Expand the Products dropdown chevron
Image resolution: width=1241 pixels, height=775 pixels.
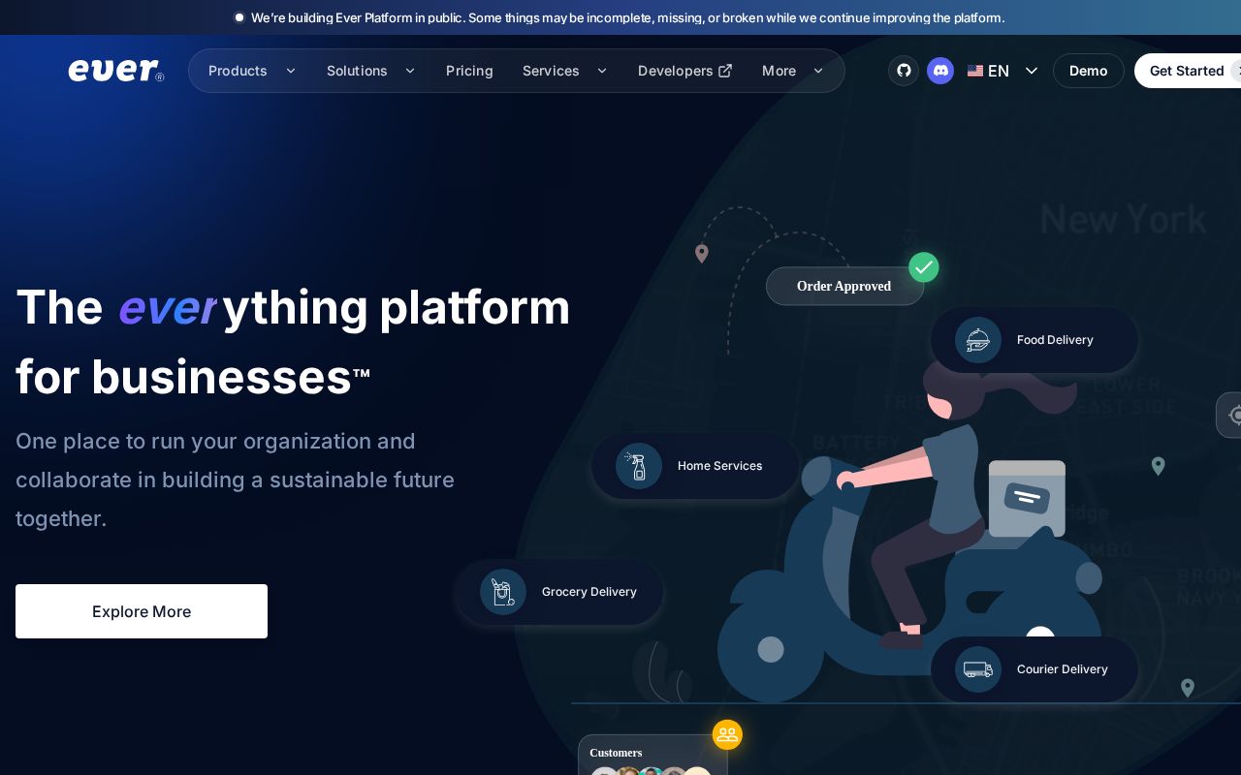tap(291, 71)
